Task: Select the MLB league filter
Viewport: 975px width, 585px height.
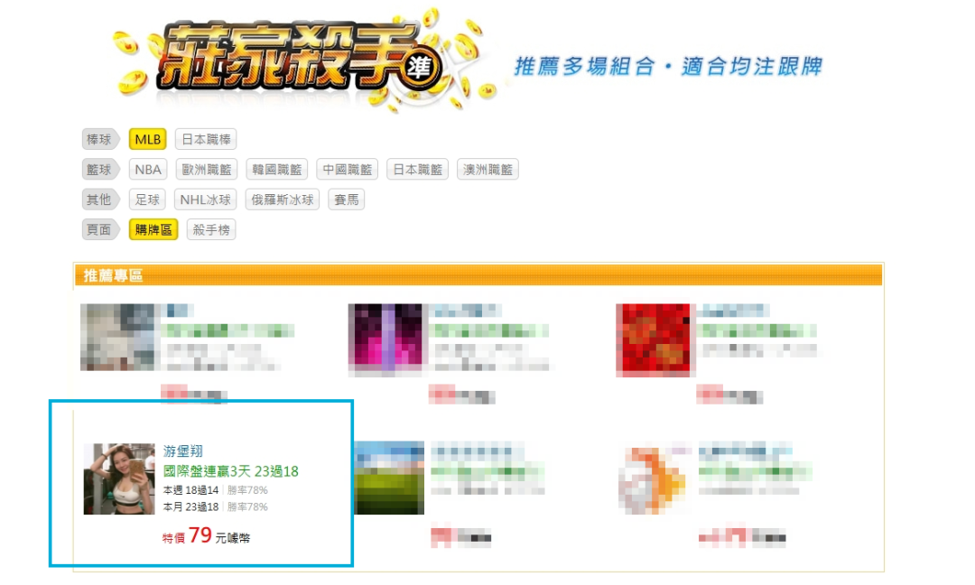Action: (147, 139)
